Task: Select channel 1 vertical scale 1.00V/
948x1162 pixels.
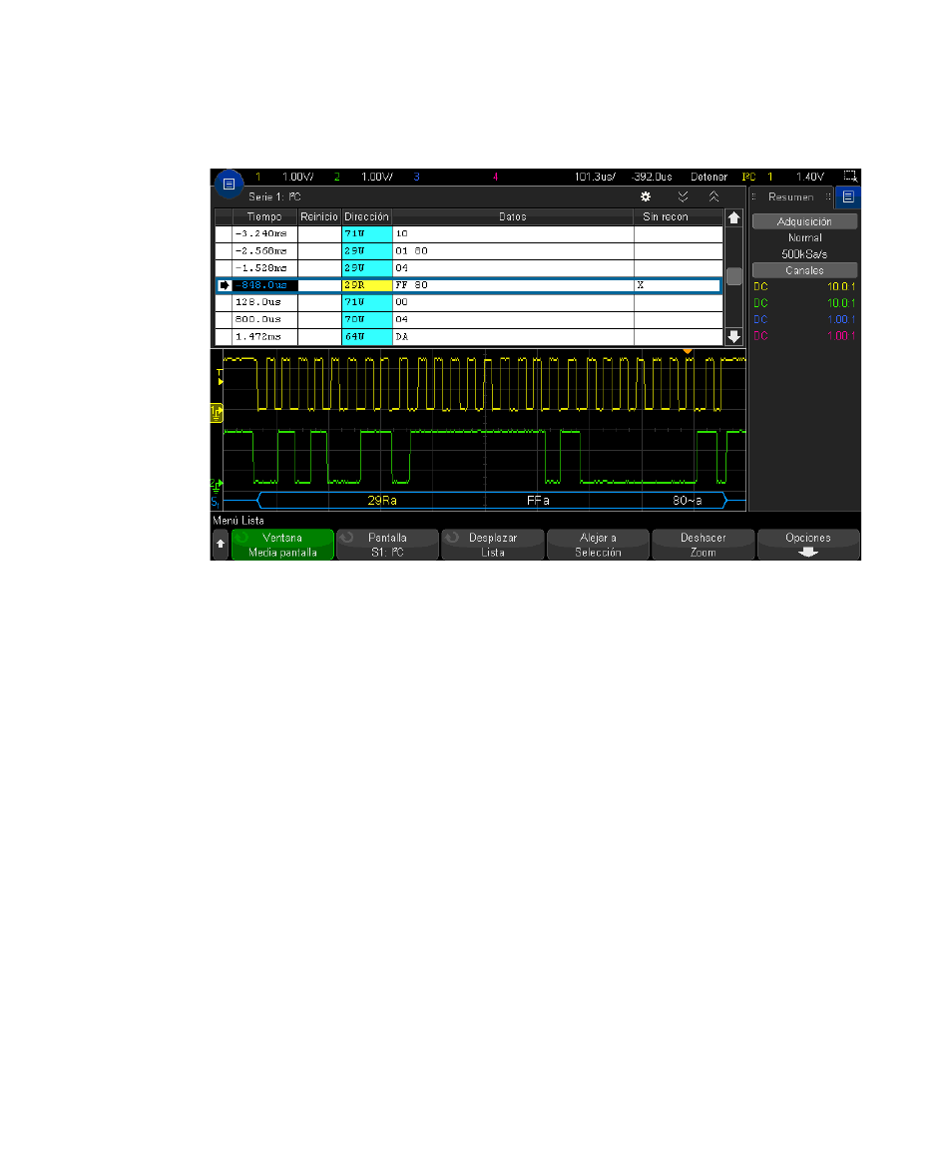Action: pyautogui.click(x=298, y=177)
